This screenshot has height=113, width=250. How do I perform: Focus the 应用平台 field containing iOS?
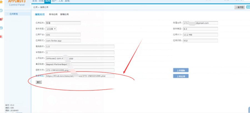pos(63,35)
